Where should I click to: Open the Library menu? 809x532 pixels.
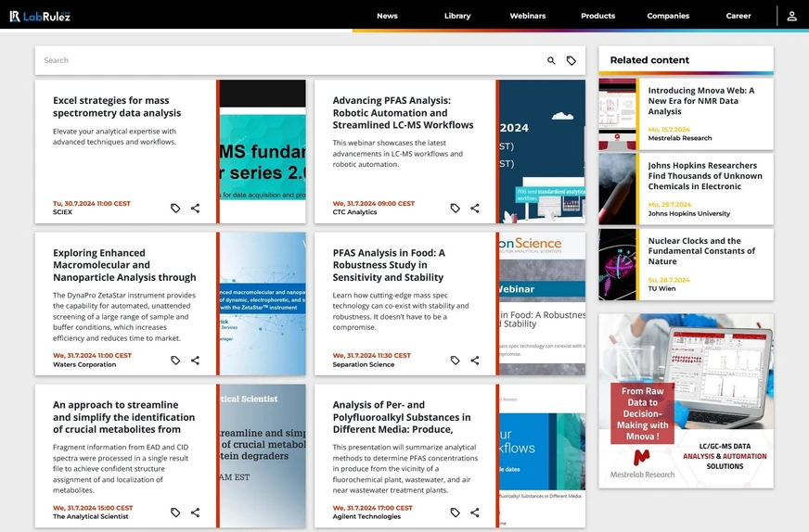(457, 16)
